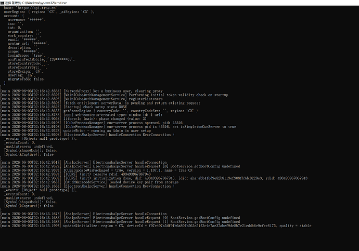359x251 pixels.
Task: Select the 'migrateToSG: false' line
Action: tap(25, 79)
